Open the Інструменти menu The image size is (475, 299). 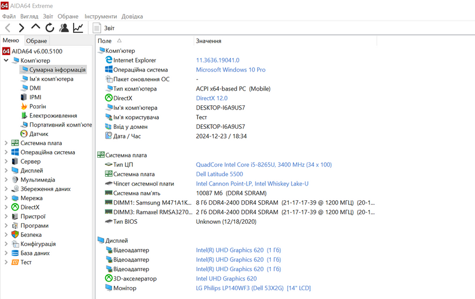click(100, 16)
